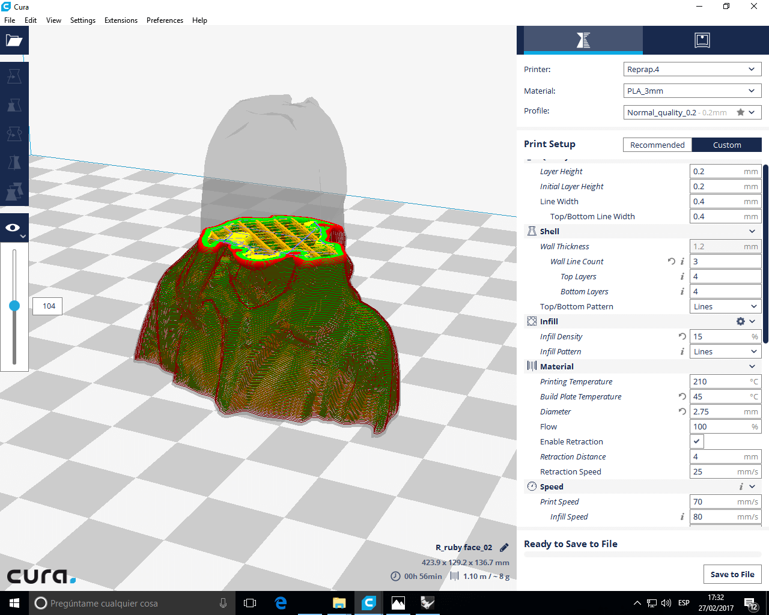769x615 pixels.
Task: Switch to the print settings (prepare) tab
Action: click(x=583, y=40)
